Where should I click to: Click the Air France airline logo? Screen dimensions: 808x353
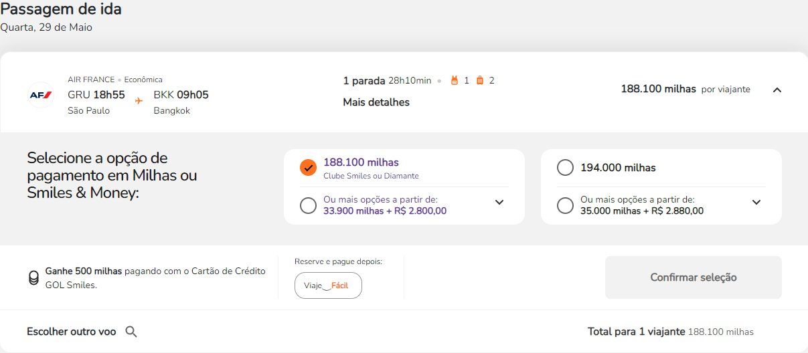[40, 95]
